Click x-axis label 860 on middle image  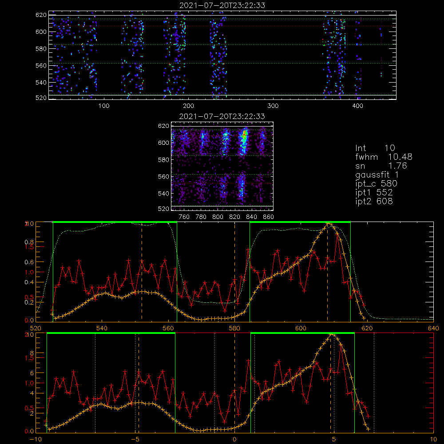click(x=269, y=217)
